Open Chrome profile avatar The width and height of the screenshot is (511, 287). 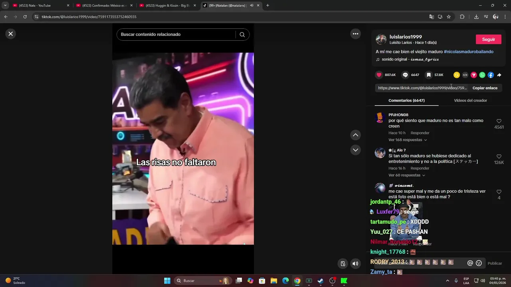pyautogui.click(x=495, y=17)
